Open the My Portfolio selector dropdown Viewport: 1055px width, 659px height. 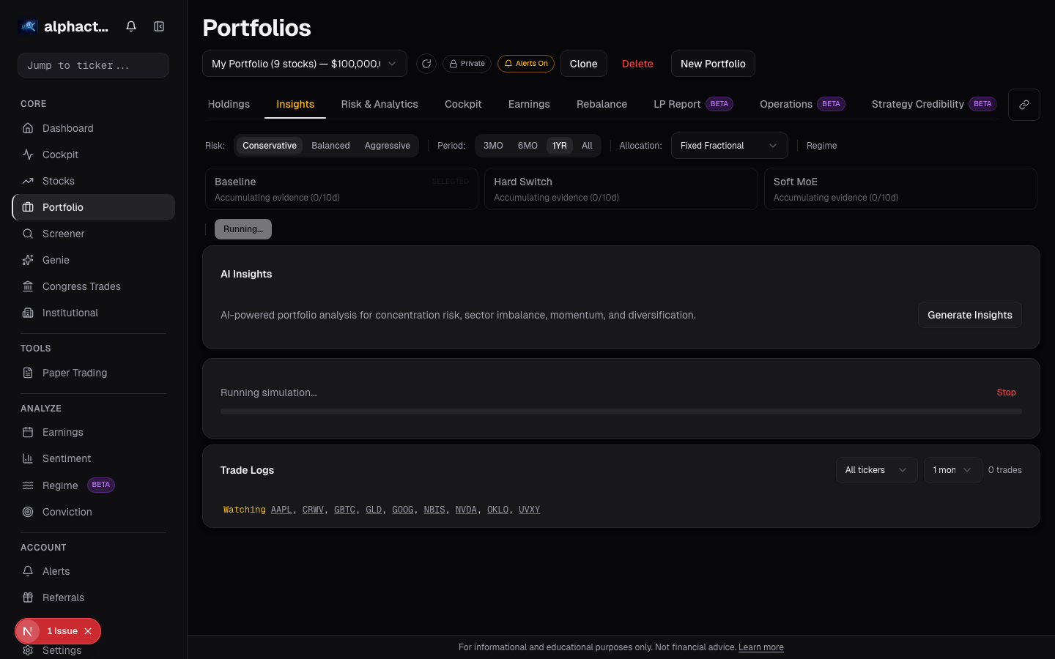(x=304, y=64)
